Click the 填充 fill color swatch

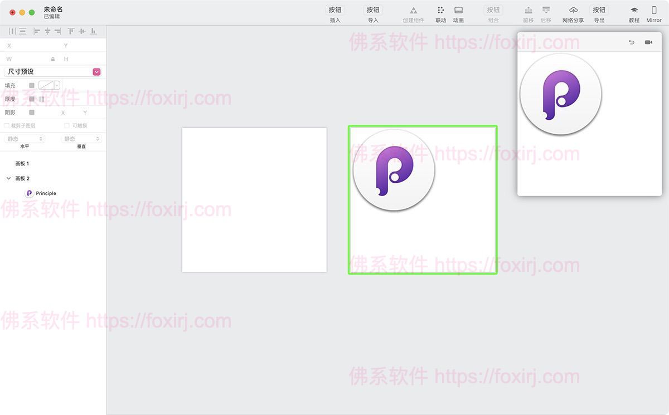[x=32, y=85]
